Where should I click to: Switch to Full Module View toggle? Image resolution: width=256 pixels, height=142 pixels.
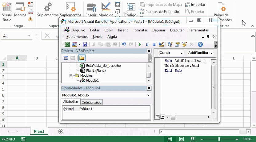(x=162, y=117)
